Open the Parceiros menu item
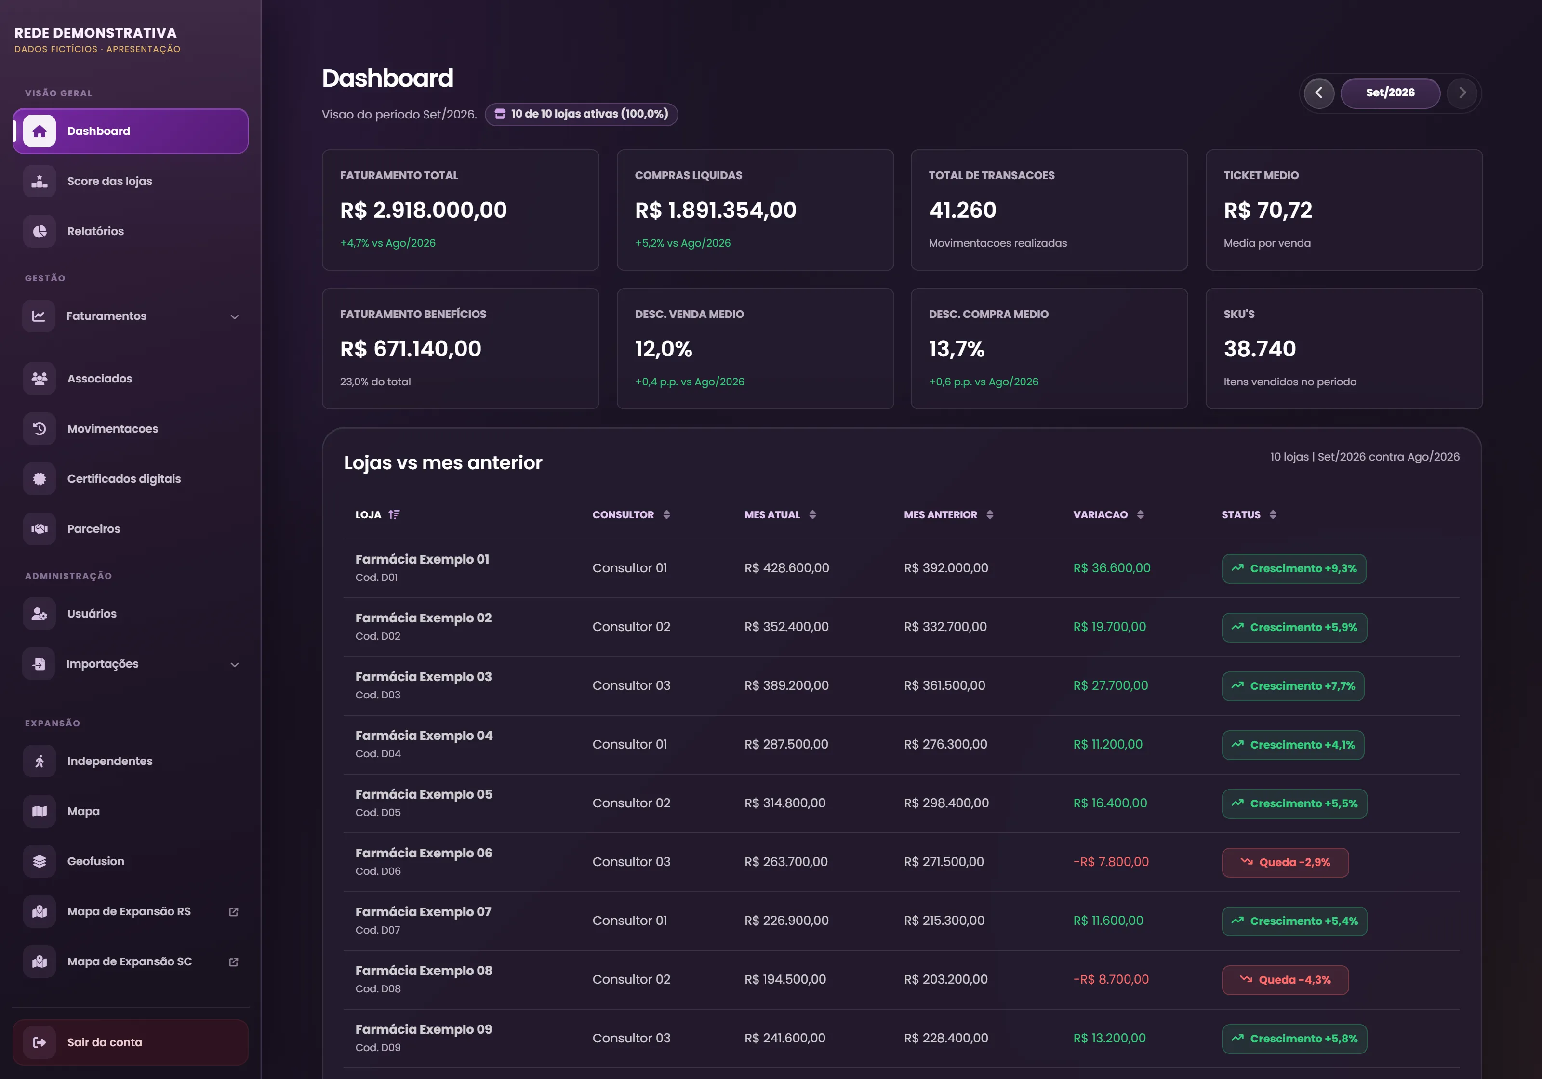This screenshot has height=1079, width=1542. click(130, 529)
